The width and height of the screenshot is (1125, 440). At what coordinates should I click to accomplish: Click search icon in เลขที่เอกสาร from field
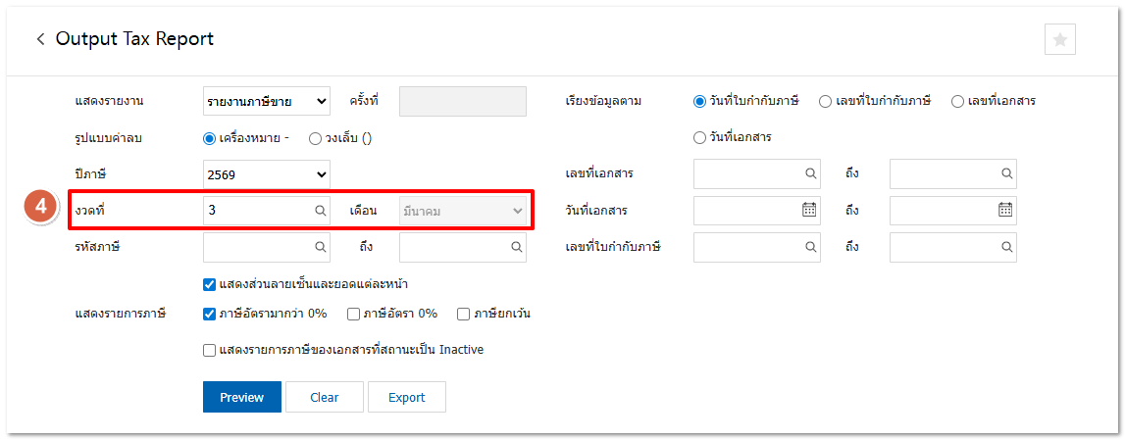coord(810,173)
